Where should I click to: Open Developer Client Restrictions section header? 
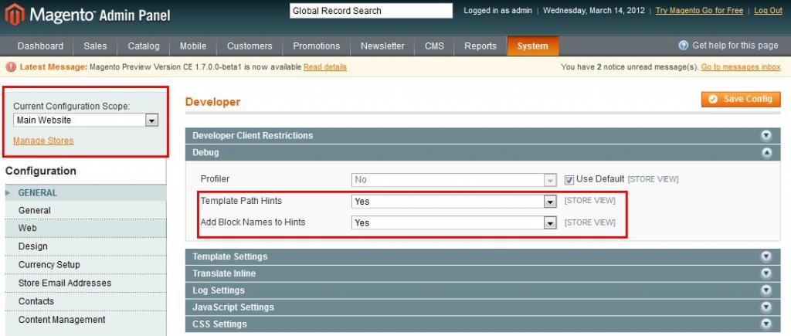(483, 135)
